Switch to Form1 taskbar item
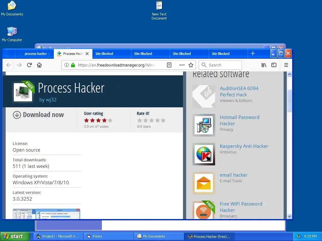Screen dimensions: 322x241 click(x=108, y=236)
